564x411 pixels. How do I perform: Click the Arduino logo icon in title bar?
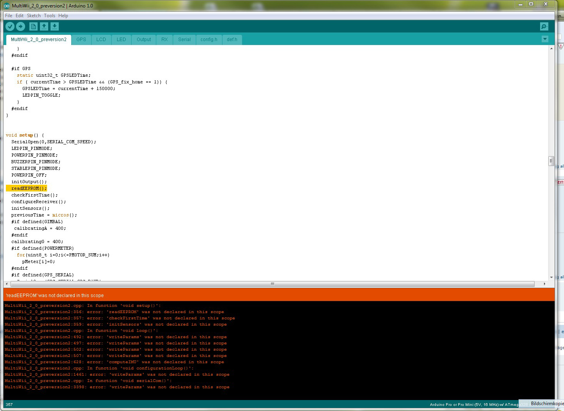(7, 5)
